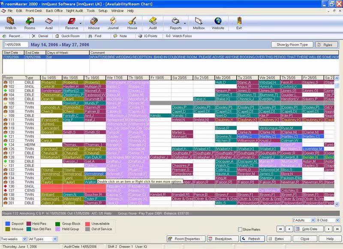Open the Tools menu
This screenshot has height=249, width=343.
[90, 11]
